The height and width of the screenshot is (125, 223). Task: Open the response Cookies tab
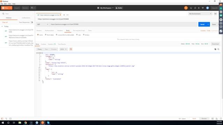point(43,44)
